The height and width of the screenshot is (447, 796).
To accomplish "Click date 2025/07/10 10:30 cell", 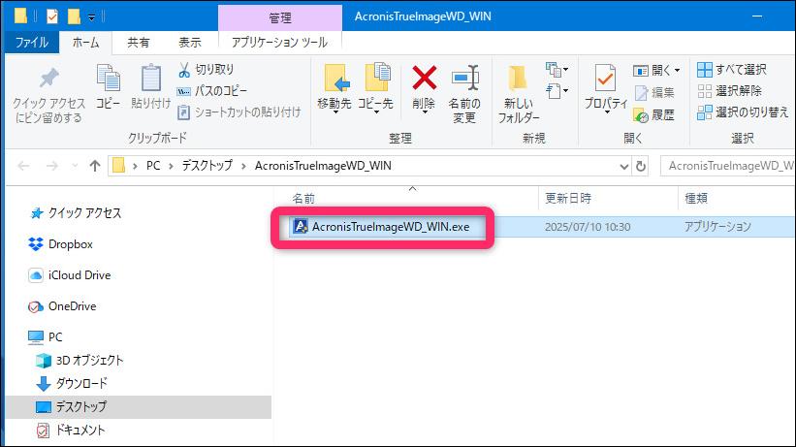I will 588,227.
